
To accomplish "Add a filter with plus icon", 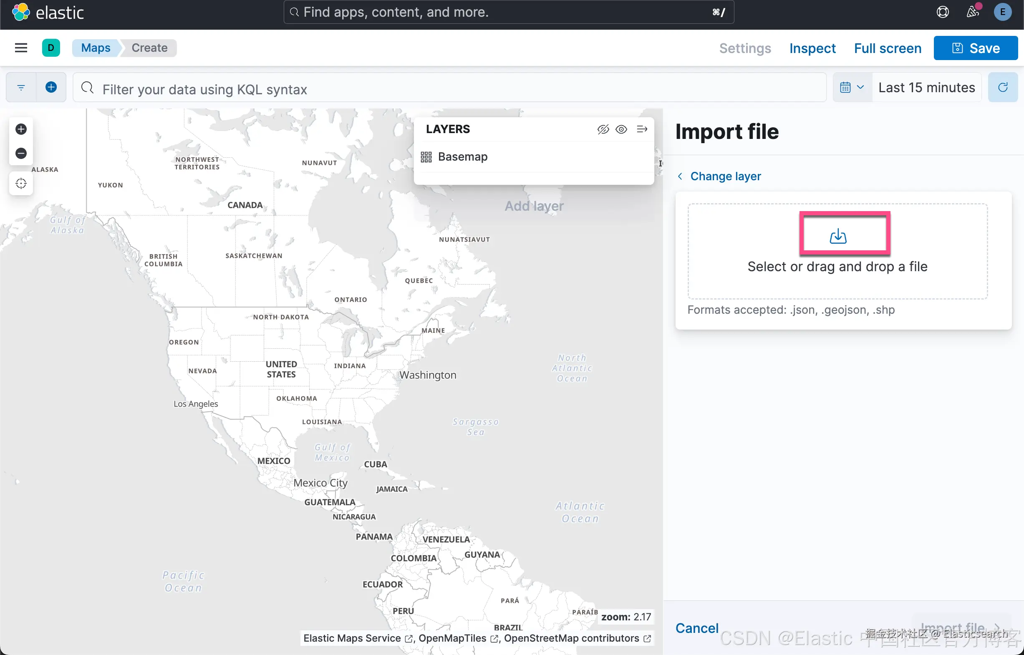I will click(51, 88).
